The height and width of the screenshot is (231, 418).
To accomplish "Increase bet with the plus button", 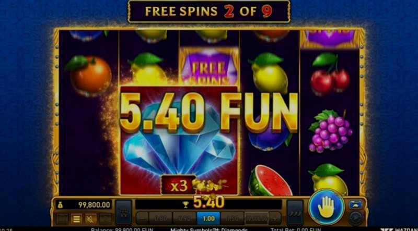I will pyautogui.click(x=275, y=218).
